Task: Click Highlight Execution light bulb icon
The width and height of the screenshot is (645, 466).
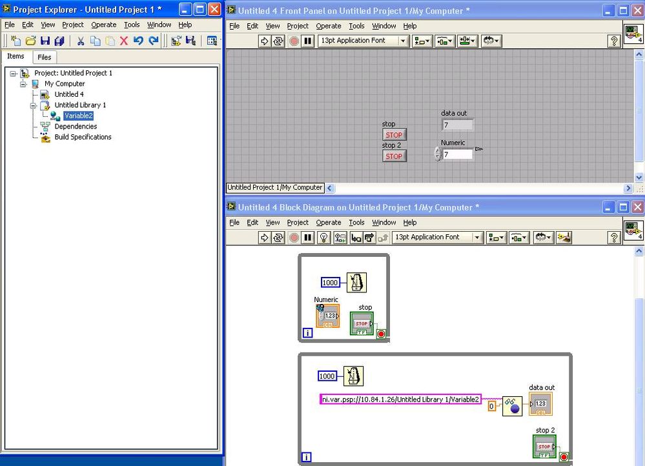Action: 324,238
